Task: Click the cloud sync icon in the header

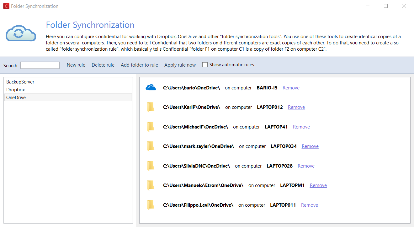Action: (x=21, y=33)
